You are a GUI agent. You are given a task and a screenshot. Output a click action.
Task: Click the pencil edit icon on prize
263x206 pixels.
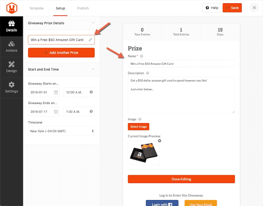pyautogui.click(x=90, y=40)
